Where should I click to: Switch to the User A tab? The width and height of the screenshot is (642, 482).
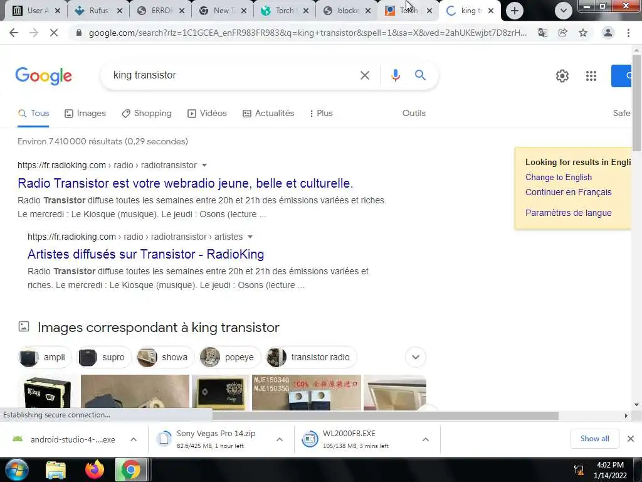pyautogui.click(x=36, y=11)
